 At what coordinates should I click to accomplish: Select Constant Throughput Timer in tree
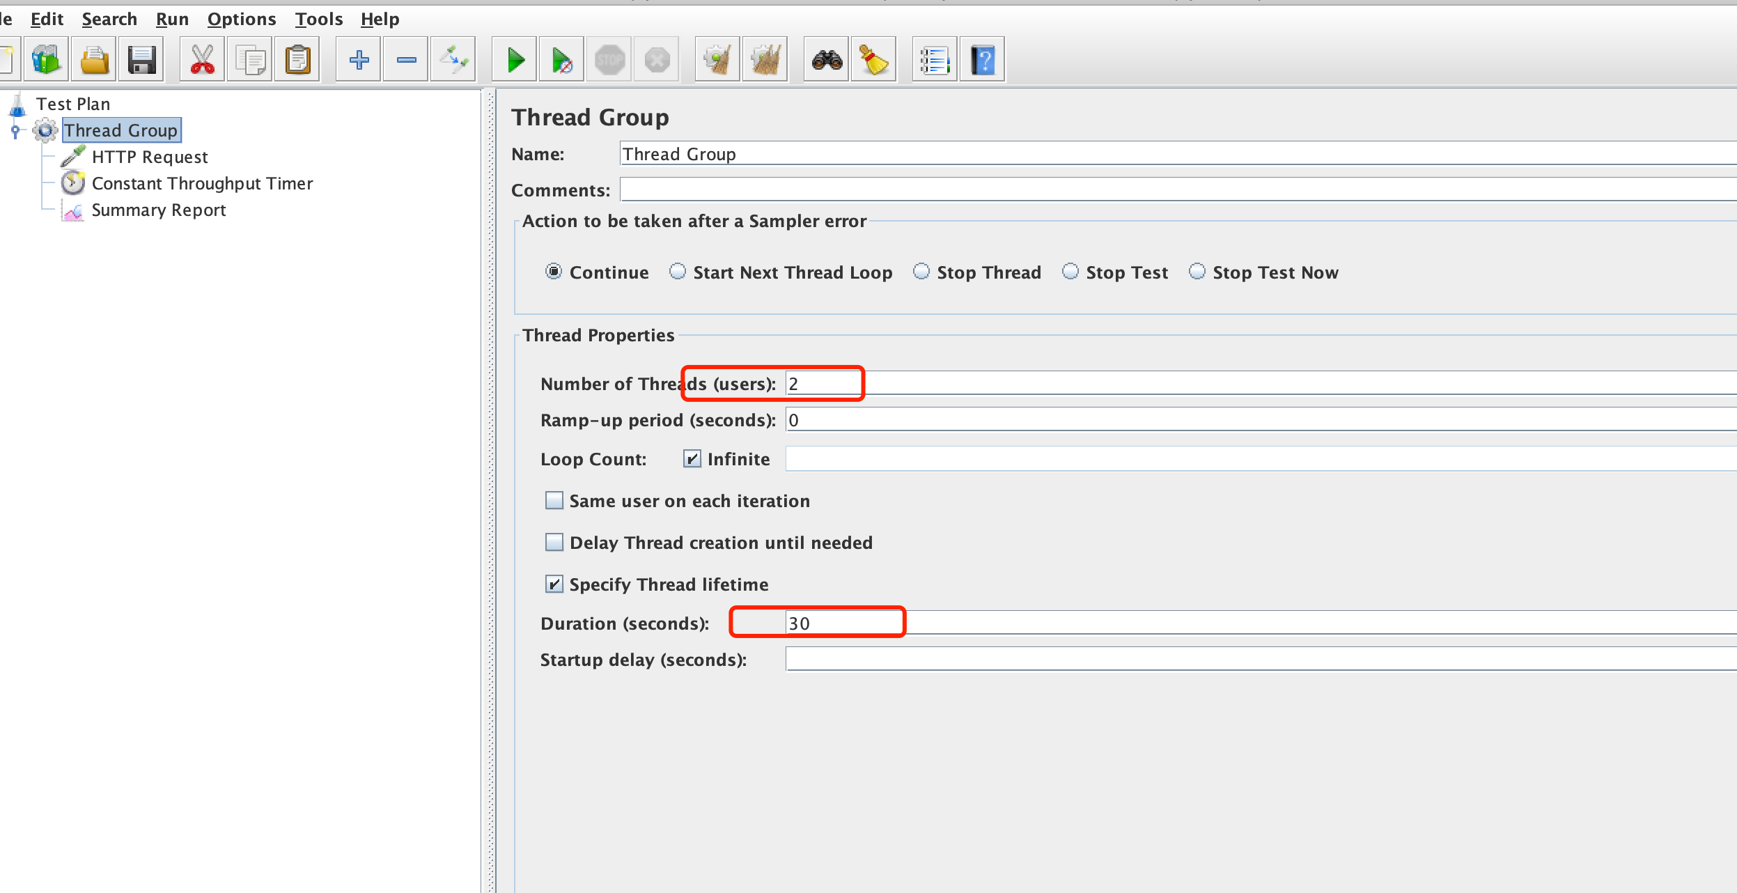point(202,183)
